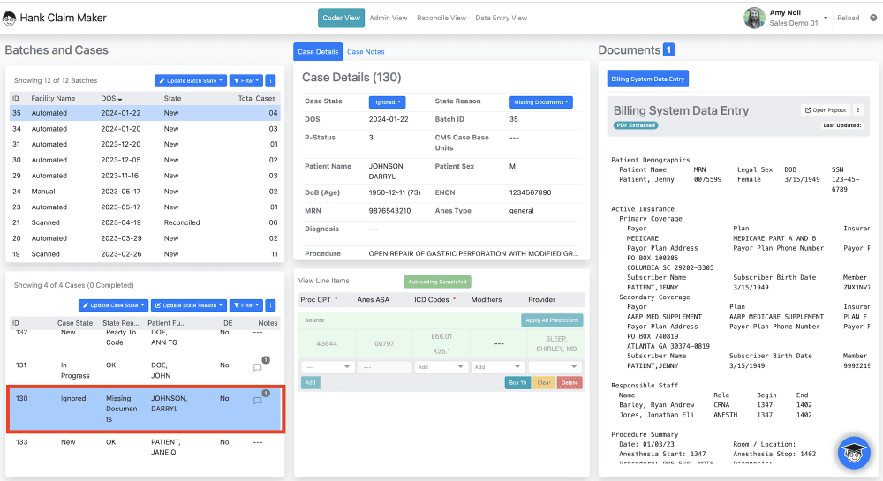Click the red Delete line item button

point(570,383)
